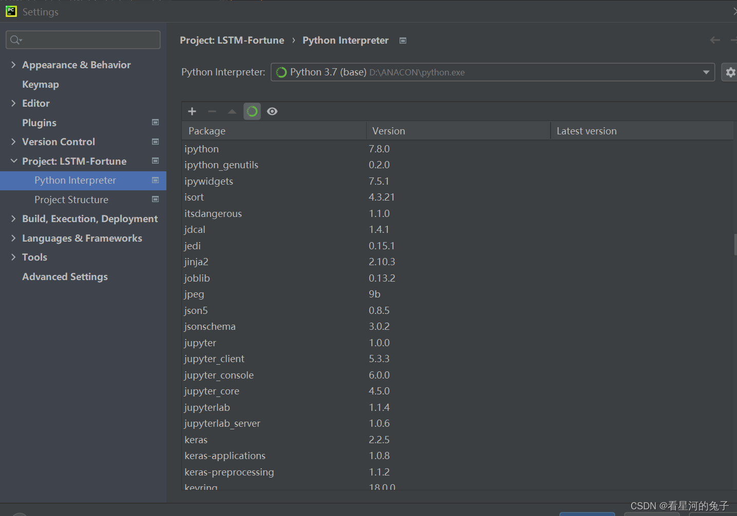
Task: Select the json5 package row
Action: pos(458,310)
